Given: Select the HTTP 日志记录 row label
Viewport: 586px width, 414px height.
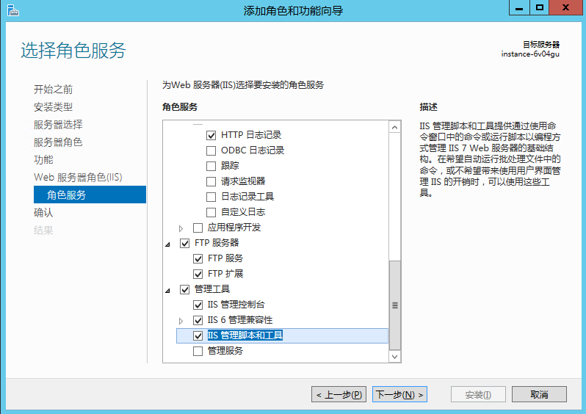Looking at the screenshot, I should pos(250,135).
